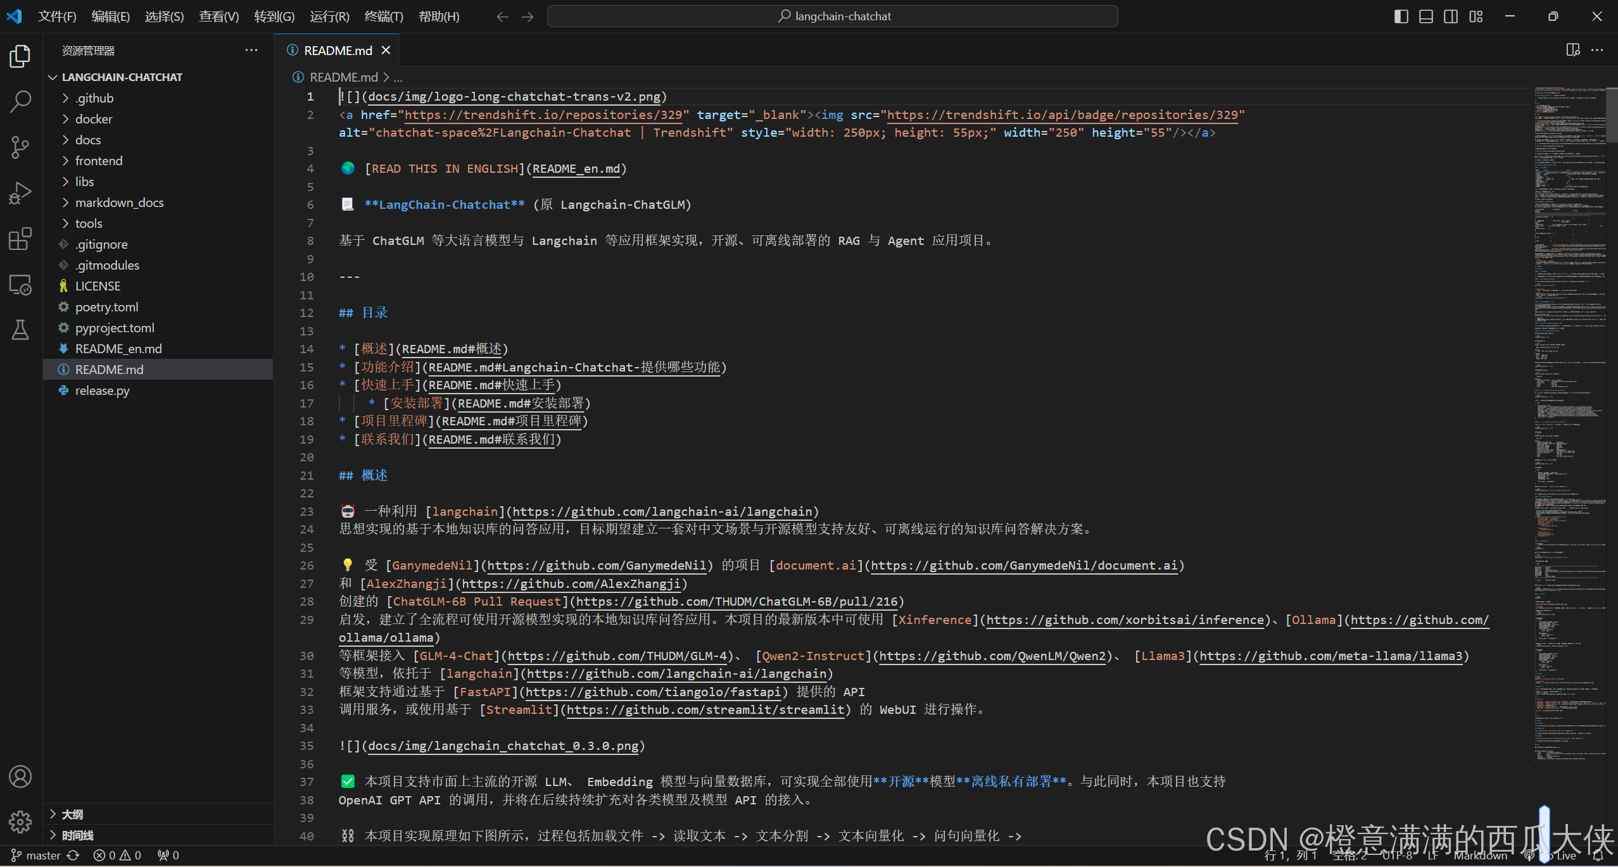Image resolution: width=1618 pixels, height=867 pixels.
Task: Open the Explorer view in activity bar
Action: tap(20, 56)
